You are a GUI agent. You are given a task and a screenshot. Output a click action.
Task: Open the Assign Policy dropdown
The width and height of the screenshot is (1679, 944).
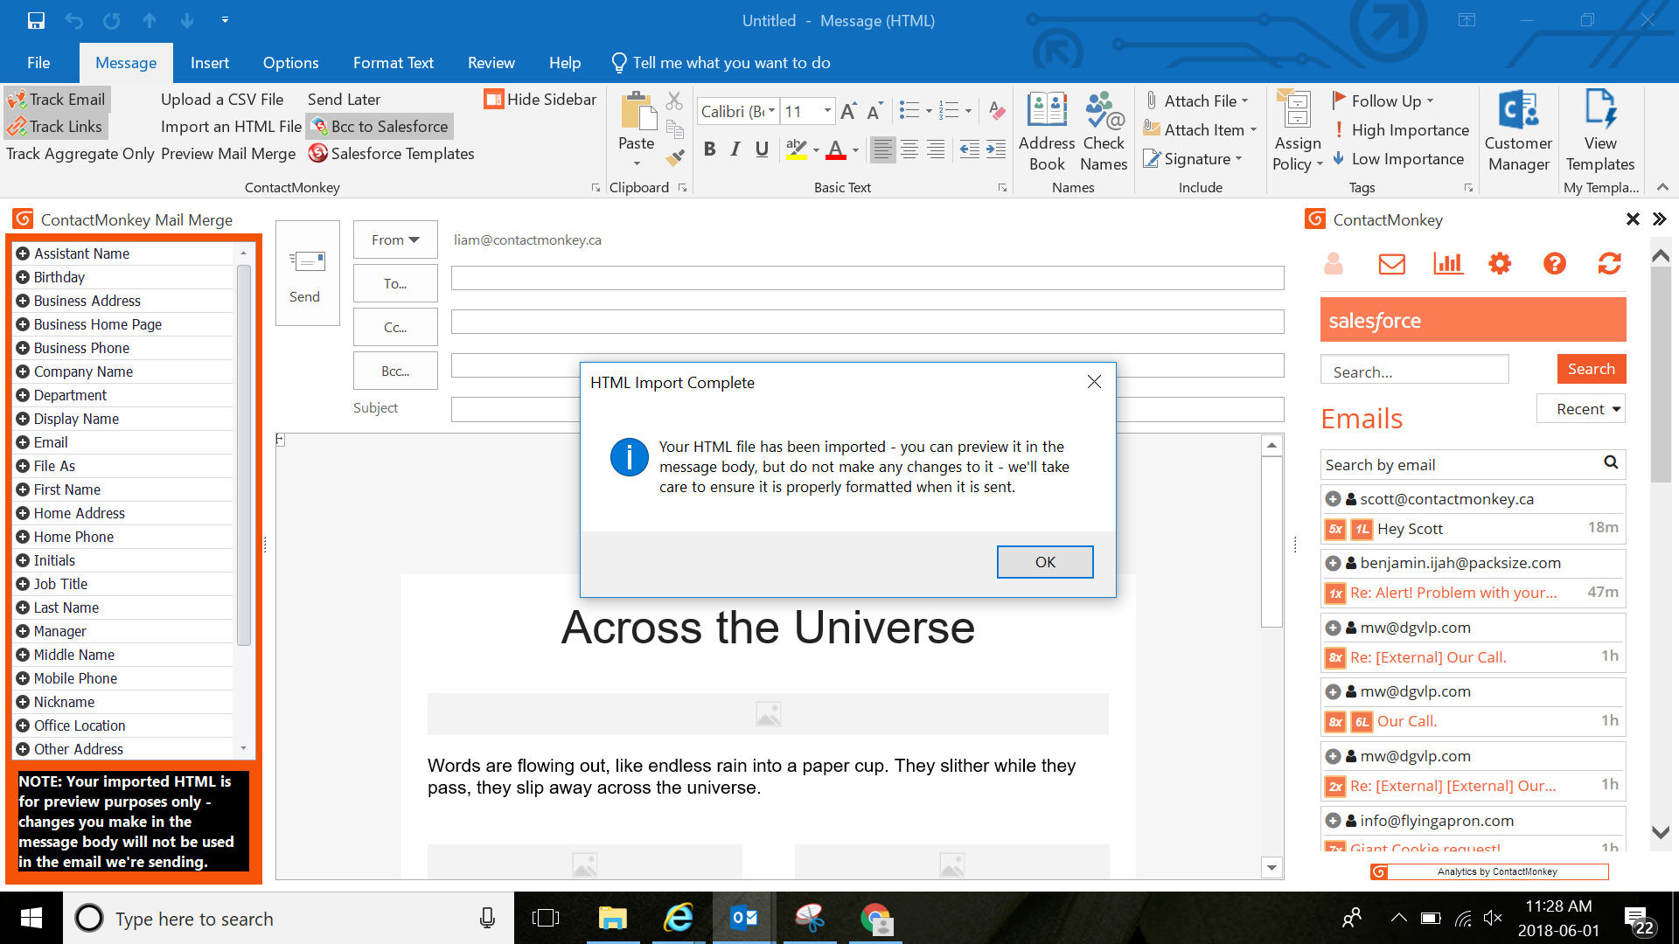[1298, 162]
